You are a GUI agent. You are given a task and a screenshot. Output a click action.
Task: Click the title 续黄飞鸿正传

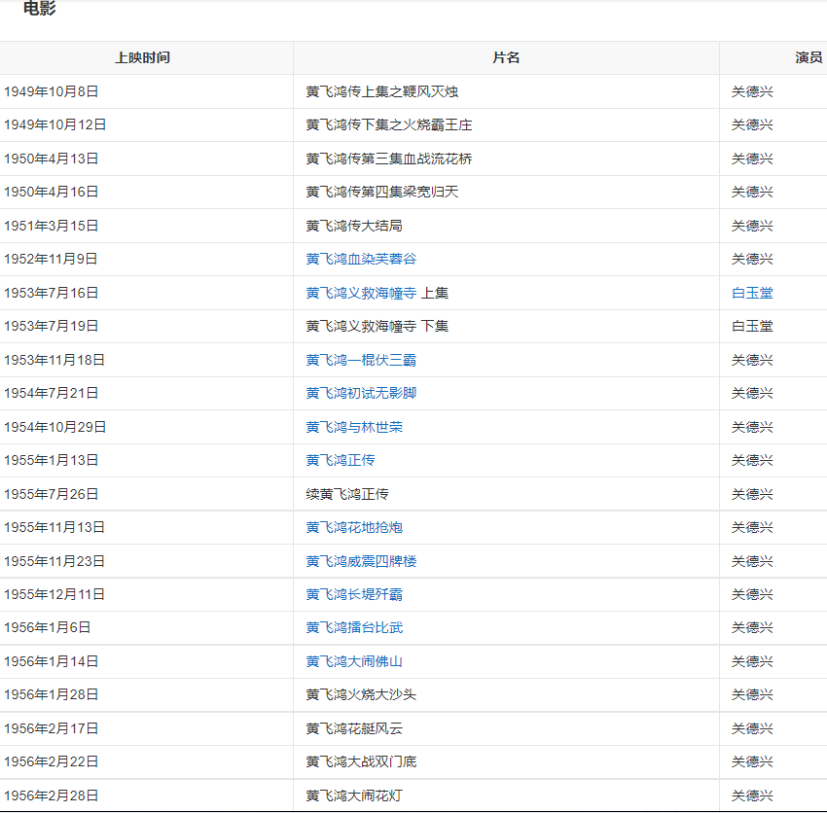pyautogui.click(x=347, y=494)
